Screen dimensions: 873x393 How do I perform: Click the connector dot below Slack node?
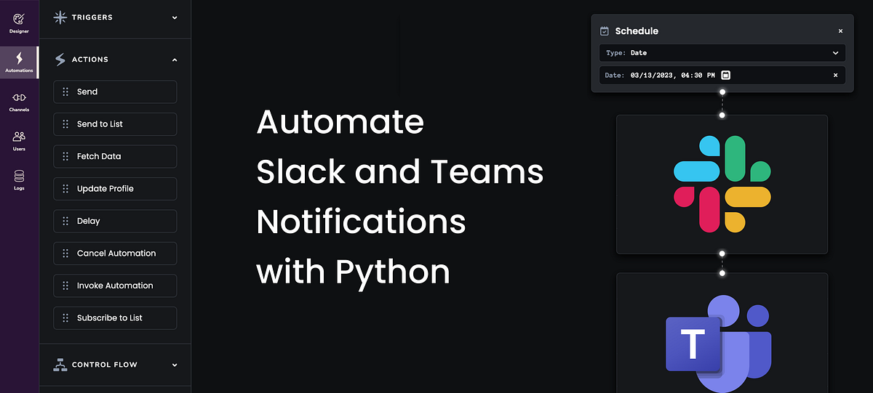pyautogui.click(x=722, y=254)
